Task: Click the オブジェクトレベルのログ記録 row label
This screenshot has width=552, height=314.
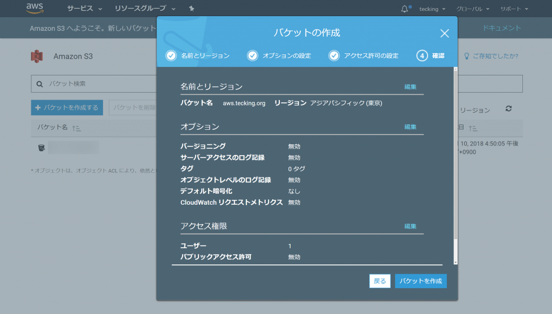Action: point(226,180)
